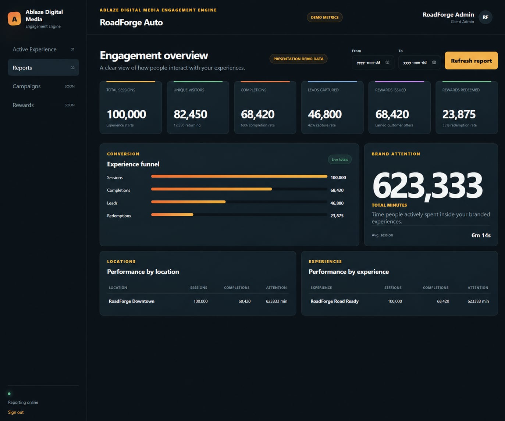The width and height of the screenshot is (505, 421).
Task: Click the 42% capture rate caption
Action: (322, 125)
